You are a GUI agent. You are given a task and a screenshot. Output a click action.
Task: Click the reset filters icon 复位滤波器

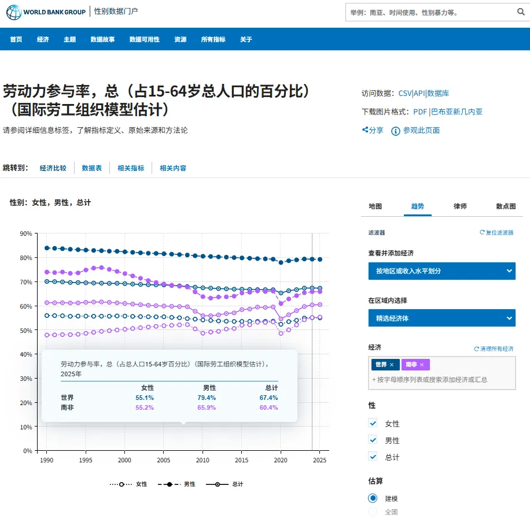pyautogui.click(x=482, y=232)
